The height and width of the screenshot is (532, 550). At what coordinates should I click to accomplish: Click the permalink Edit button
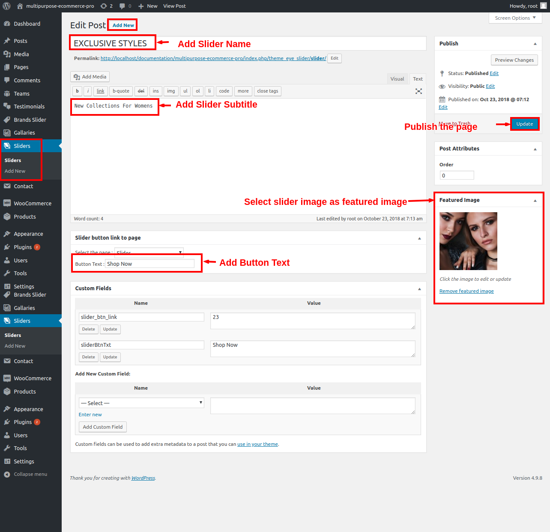coord(335,58)
